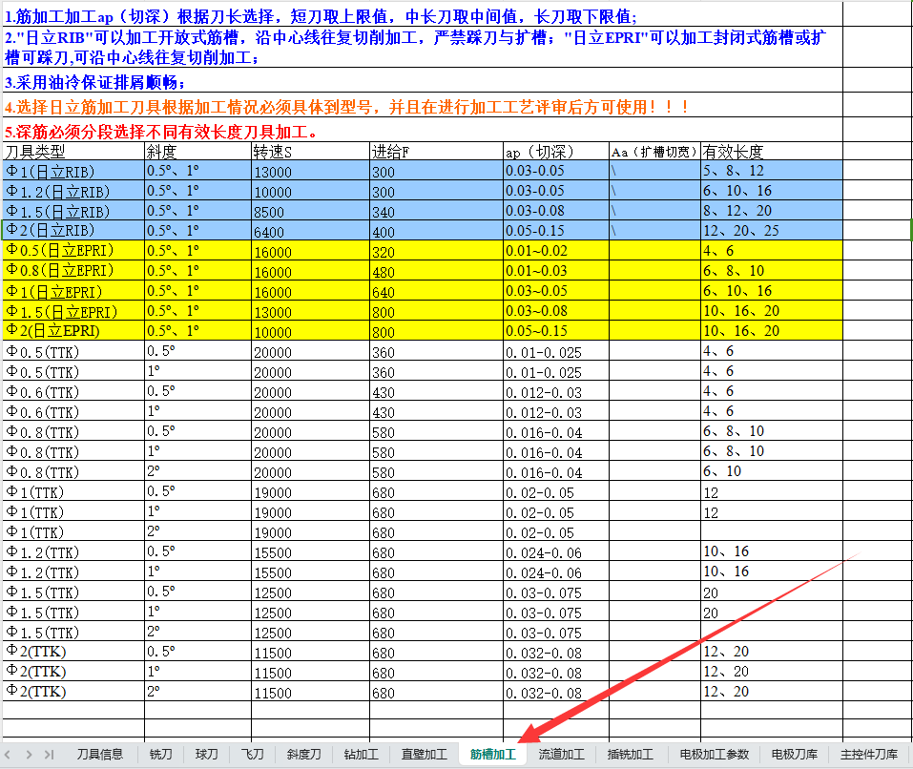Select cell Φ0.5(日立EPRI)

click(x=73, y=250)
